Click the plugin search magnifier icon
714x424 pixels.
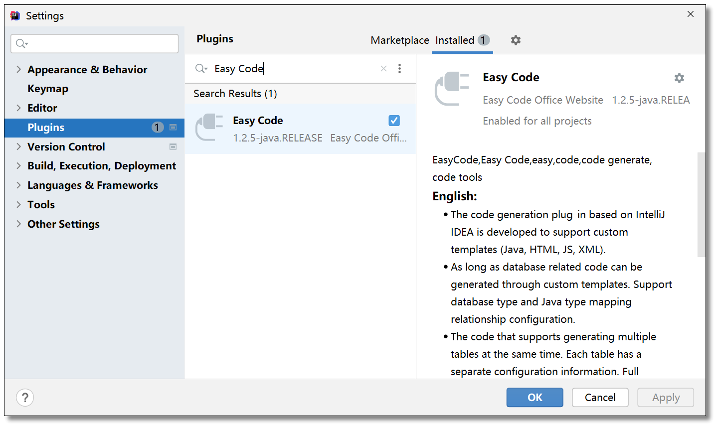[x=201, y=69]
